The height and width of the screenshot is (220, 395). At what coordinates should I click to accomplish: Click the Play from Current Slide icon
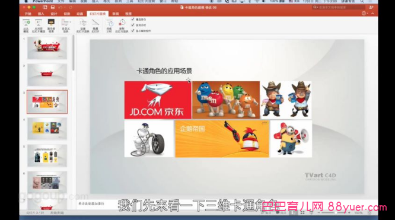[39, 25]
